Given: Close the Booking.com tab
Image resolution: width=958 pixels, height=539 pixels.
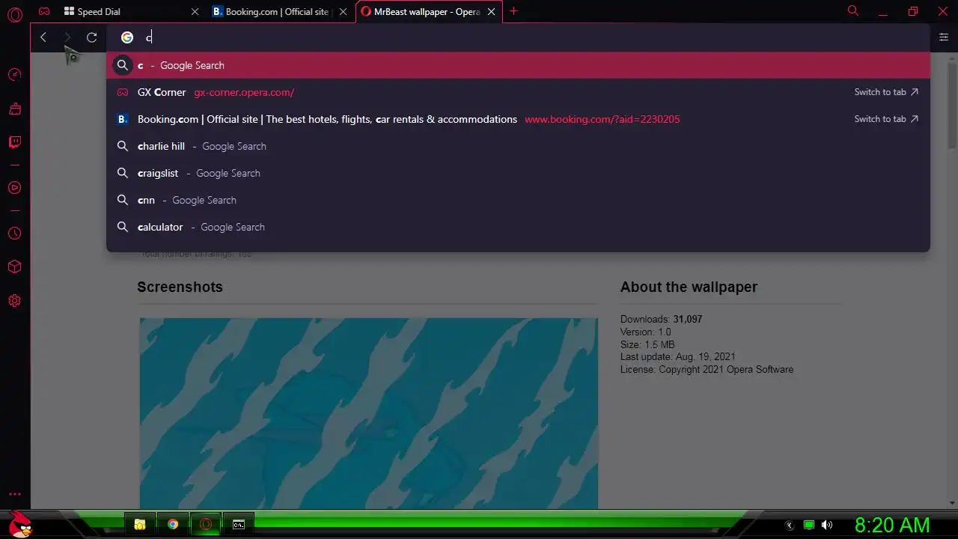Looking at the screenshot, I should 343,12.
